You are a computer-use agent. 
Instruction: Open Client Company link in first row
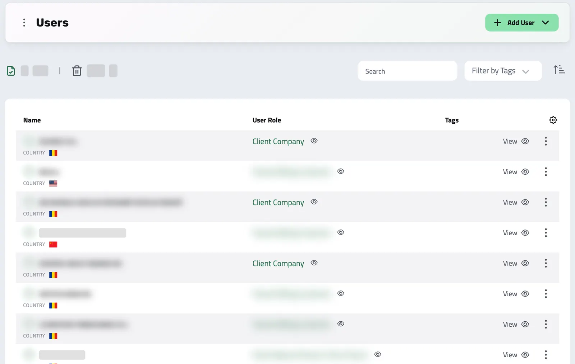(278, 142)
